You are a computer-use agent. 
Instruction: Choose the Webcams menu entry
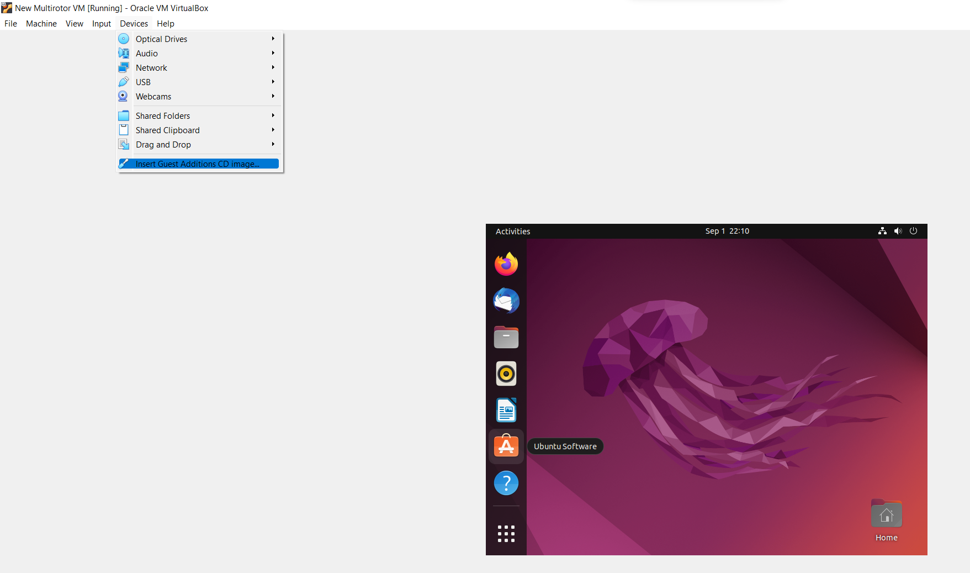[x=199, y=96]
